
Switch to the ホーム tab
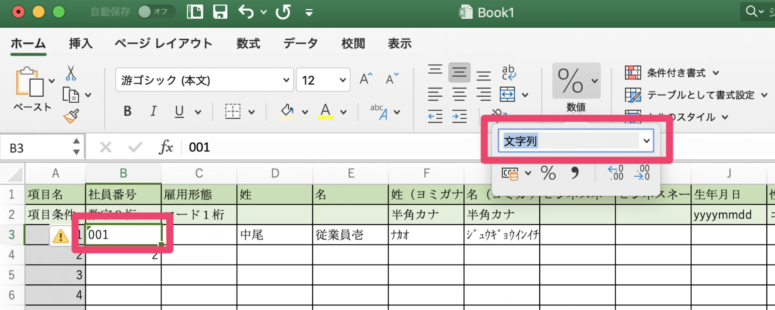tap(28, 44)
